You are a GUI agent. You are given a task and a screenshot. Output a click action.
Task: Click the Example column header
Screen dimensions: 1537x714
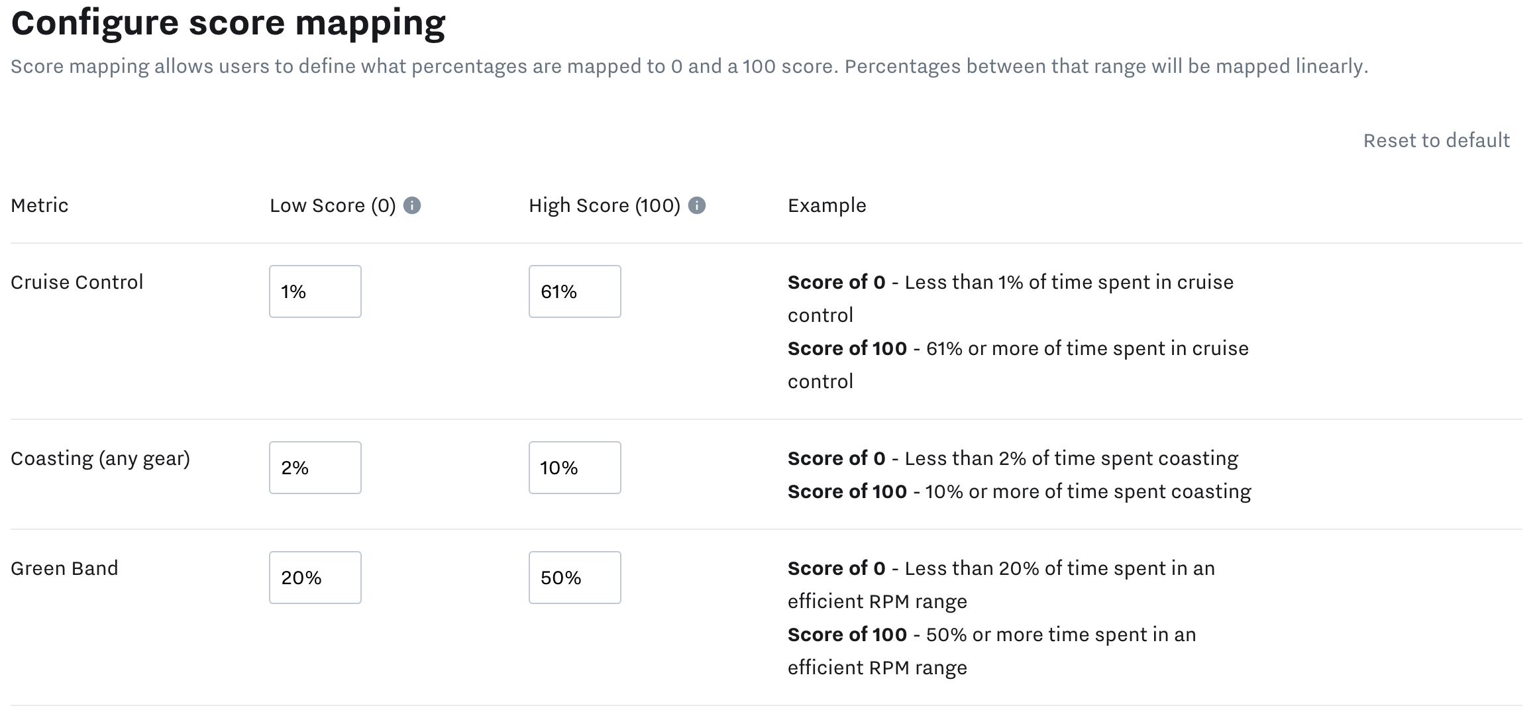[827, 206]
